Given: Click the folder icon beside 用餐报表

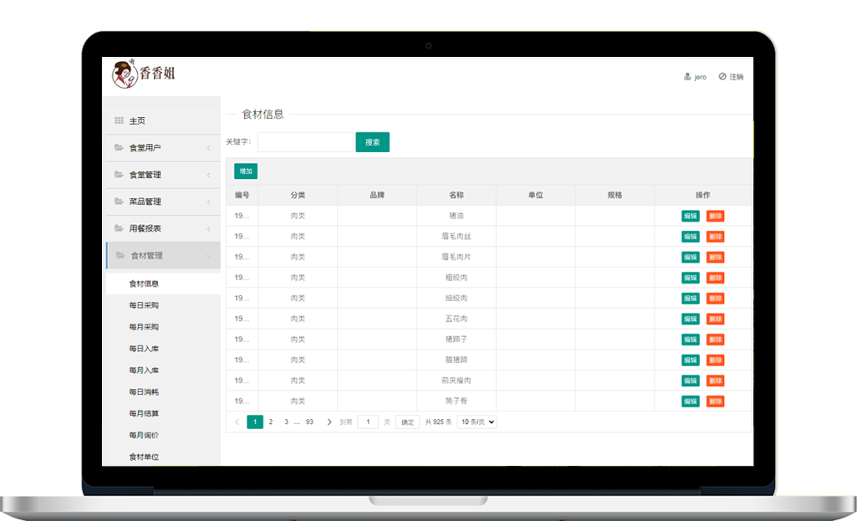Looking at the screenshot, I should [x=119, y=228].
